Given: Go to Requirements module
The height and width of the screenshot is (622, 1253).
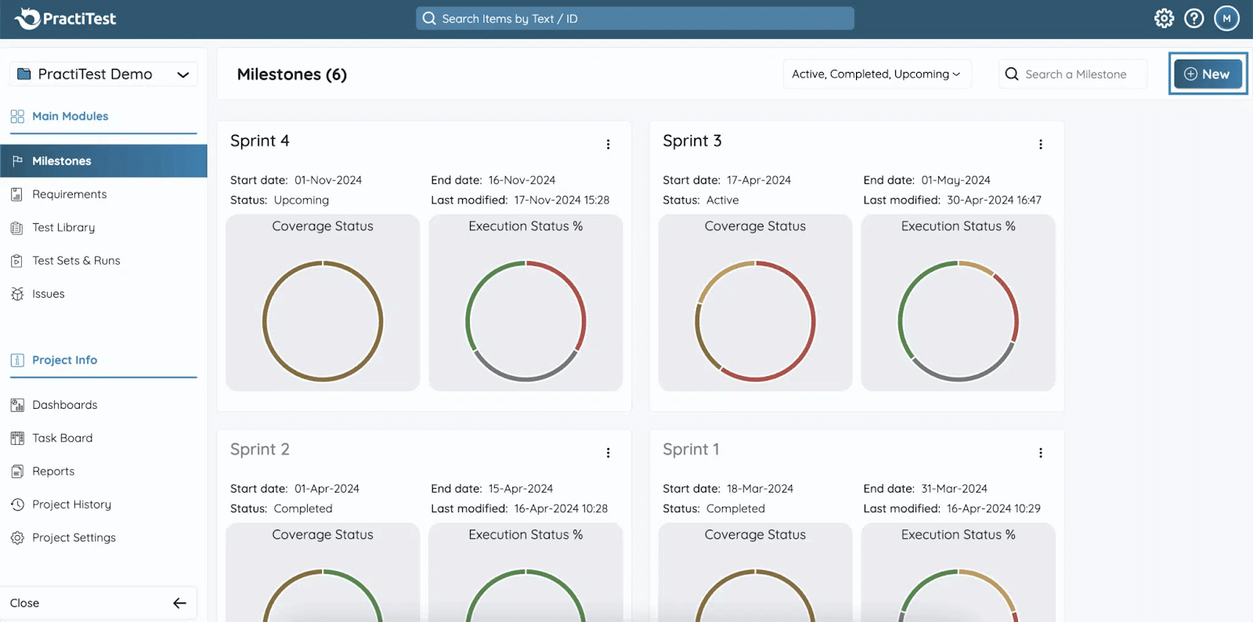Looking at the screenshot, I should pos(69,194).
